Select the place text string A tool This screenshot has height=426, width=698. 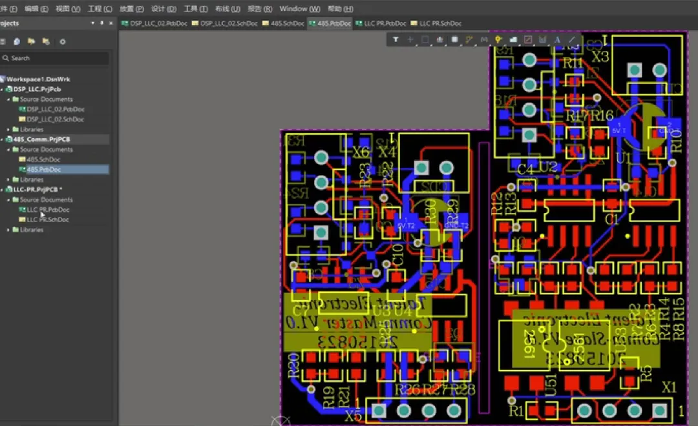click(x=557, y=39)
